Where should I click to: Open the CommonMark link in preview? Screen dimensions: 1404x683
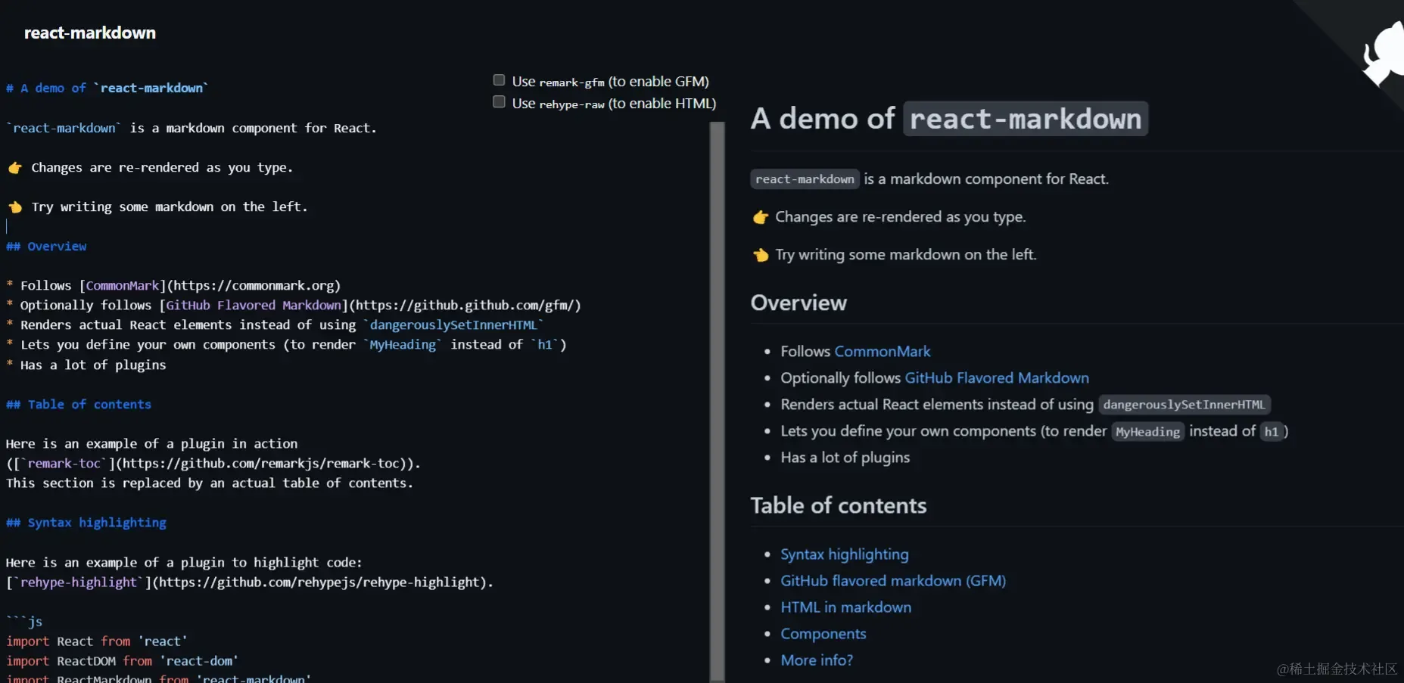883,352
